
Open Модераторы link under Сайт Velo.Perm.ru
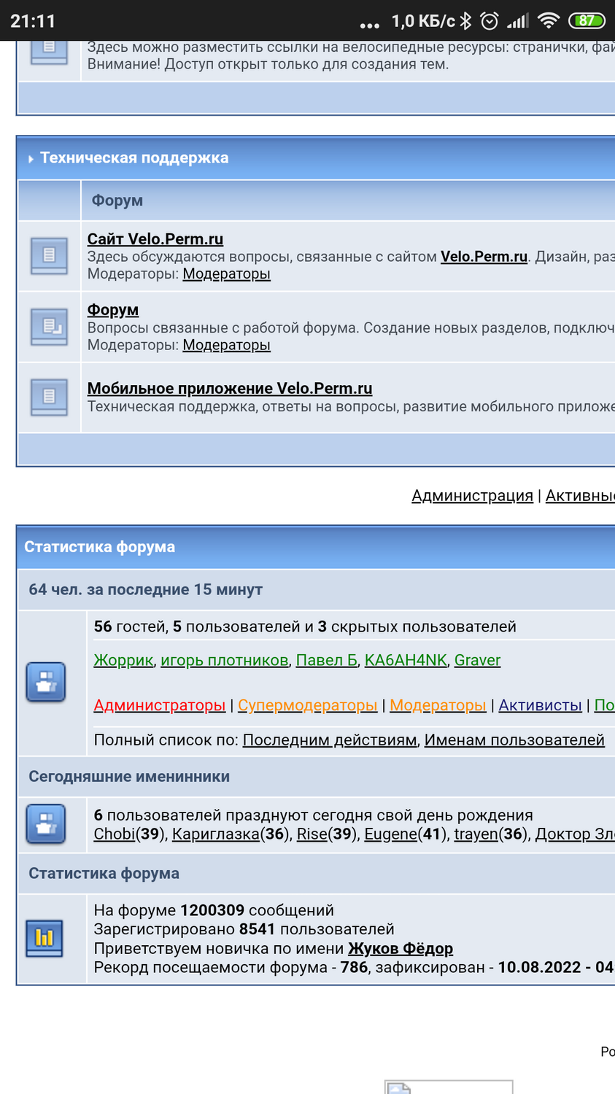click(226, 273)
